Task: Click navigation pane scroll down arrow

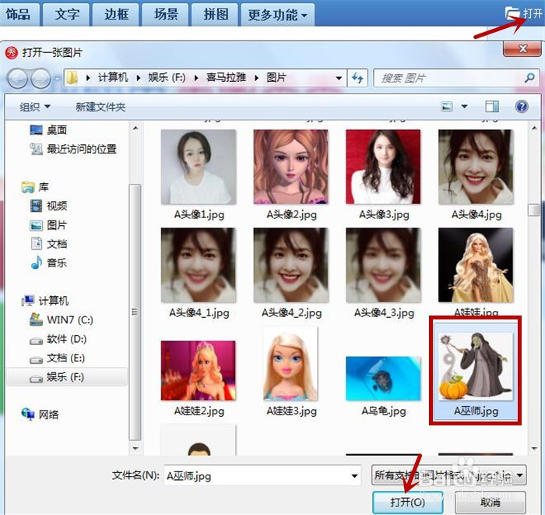Action: point(135,449)
